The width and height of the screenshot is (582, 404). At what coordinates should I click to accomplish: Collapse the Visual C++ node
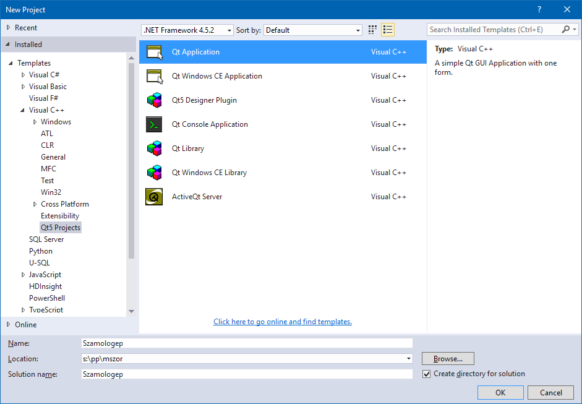coord(23,110)
